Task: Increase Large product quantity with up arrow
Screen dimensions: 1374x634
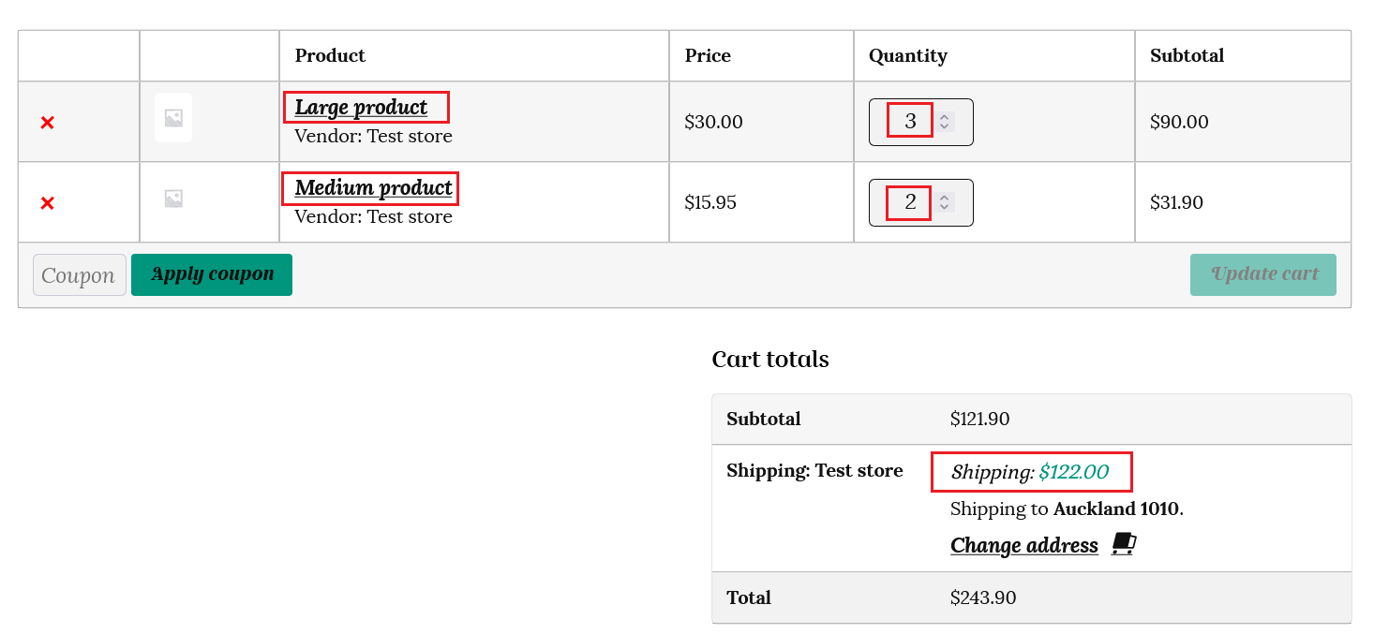Action: pos(945,117)
